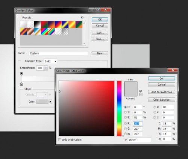The width and height of the screenshot is (188, 159).
Task: Open Color Libraries dialog
Action: pyautogui.click(x=161, y=100)
